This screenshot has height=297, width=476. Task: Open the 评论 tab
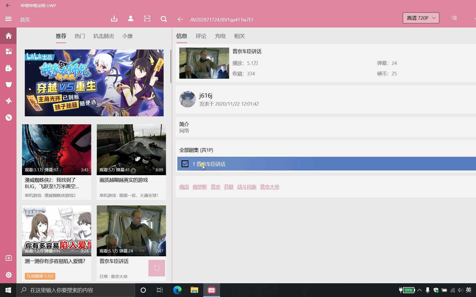pyautogui.click(x=201, y=36)
